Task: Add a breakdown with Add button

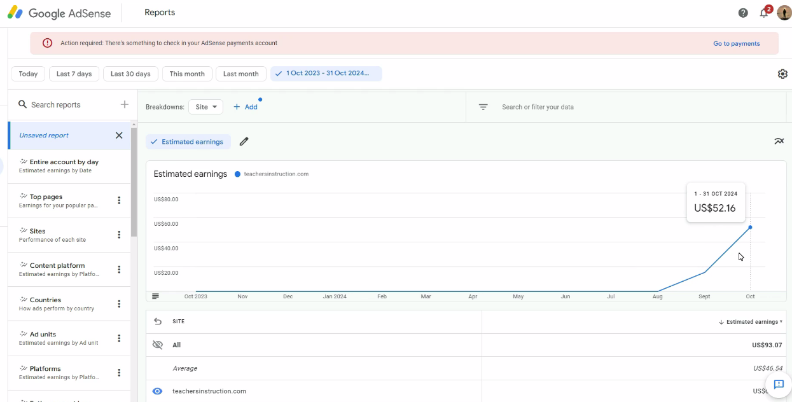Action: pyautogui.click(x=246, y=107)
